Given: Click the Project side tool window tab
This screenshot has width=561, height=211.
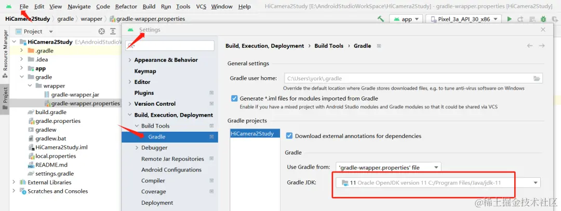Looking at the screenshot, I should [5, 100].
